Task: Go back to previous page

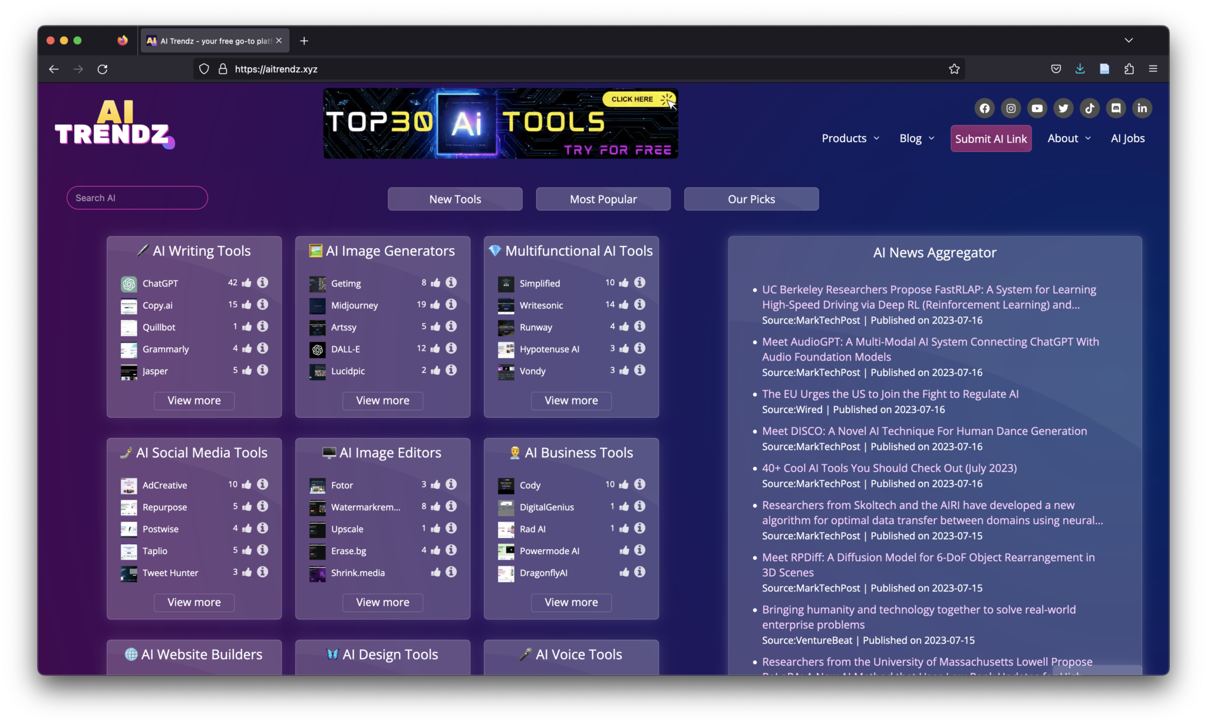Action: coord(54,69)
